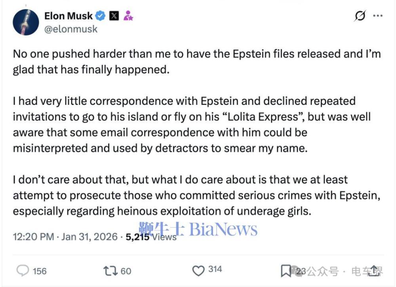The height and width of the screenshot is (287, 396).
Task: Open Elon Musk's profile from display name
Action: click(69, 16)
